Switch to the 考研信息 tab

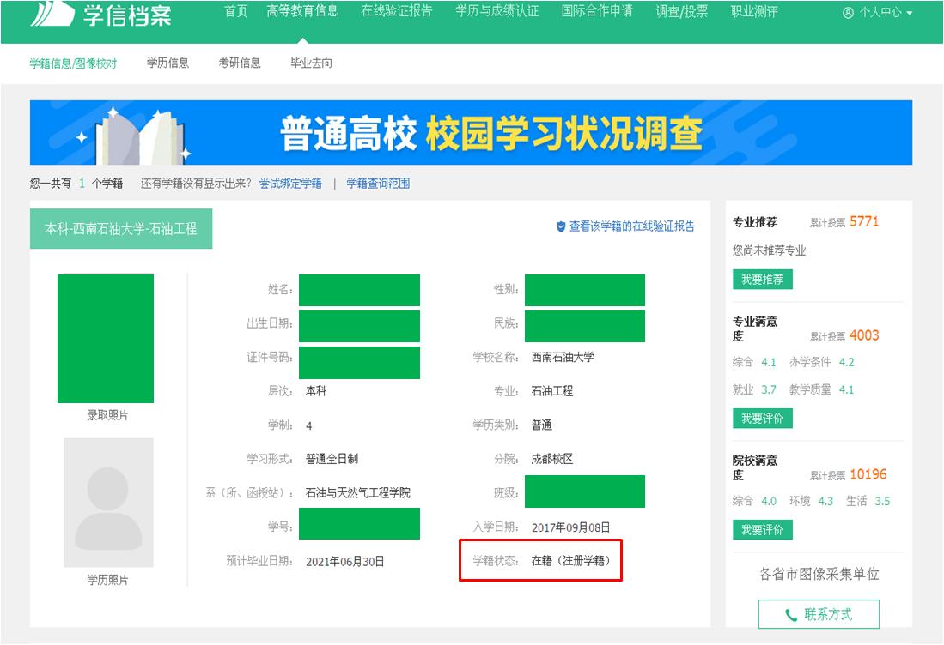240,63
